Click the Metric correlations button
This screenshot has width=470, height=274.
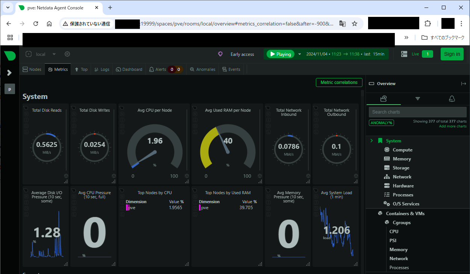pyautogui.click(x=339, y=82)
